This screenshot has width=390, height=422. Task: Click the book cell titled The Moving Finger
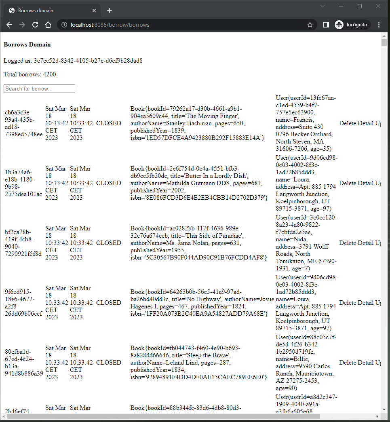[x=197, y=123]
